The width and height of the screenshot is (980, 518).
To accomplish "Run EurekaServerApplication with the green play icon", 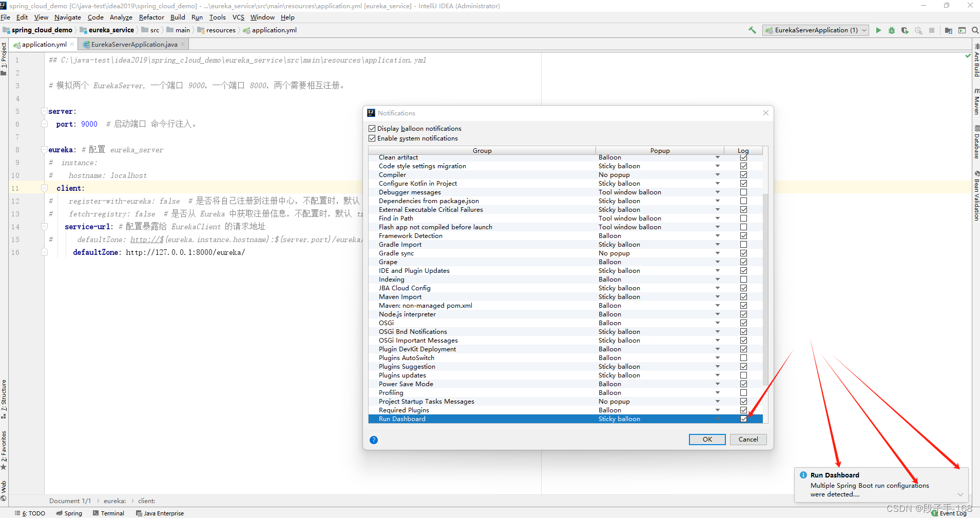I will click(x=878, y=30).
